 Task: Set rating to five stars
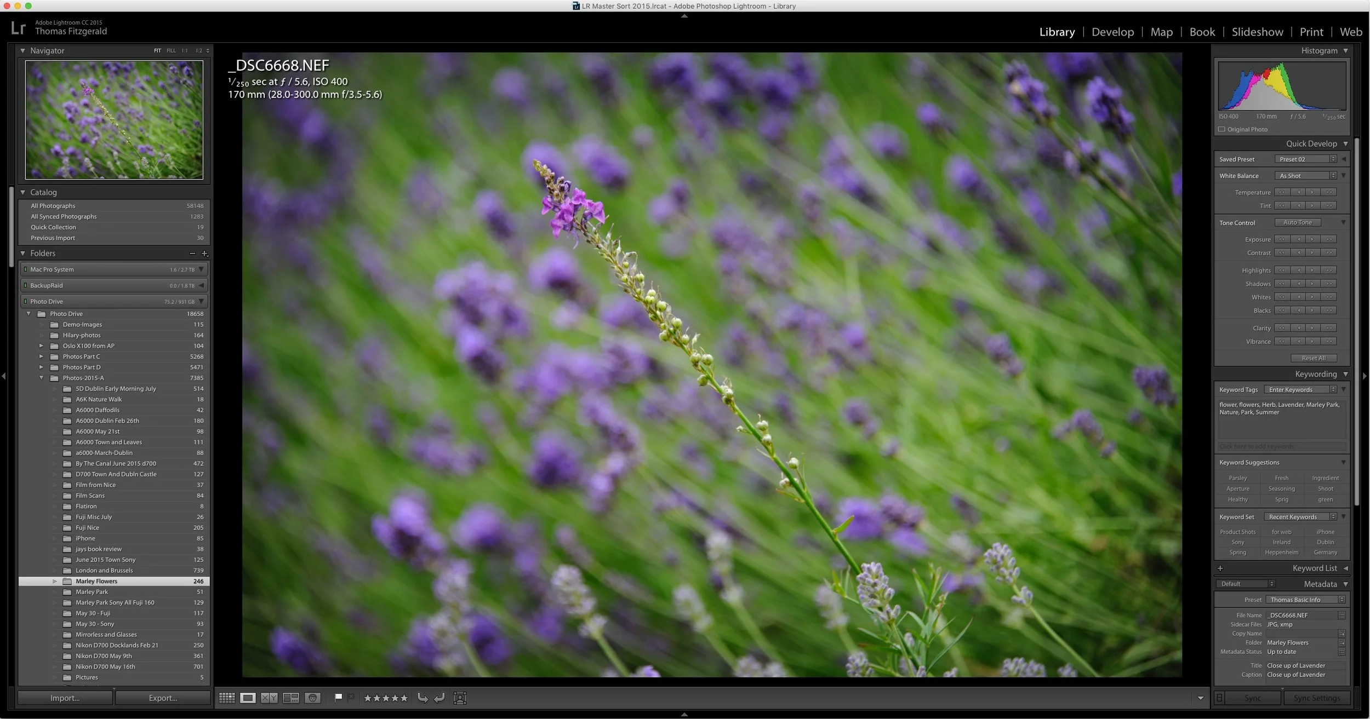[x=404, y=698]
